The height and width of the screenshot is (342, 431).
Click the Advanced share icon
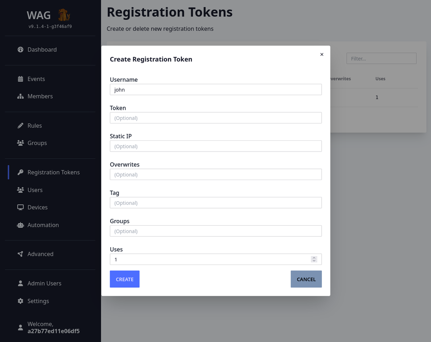coord(20,254)
